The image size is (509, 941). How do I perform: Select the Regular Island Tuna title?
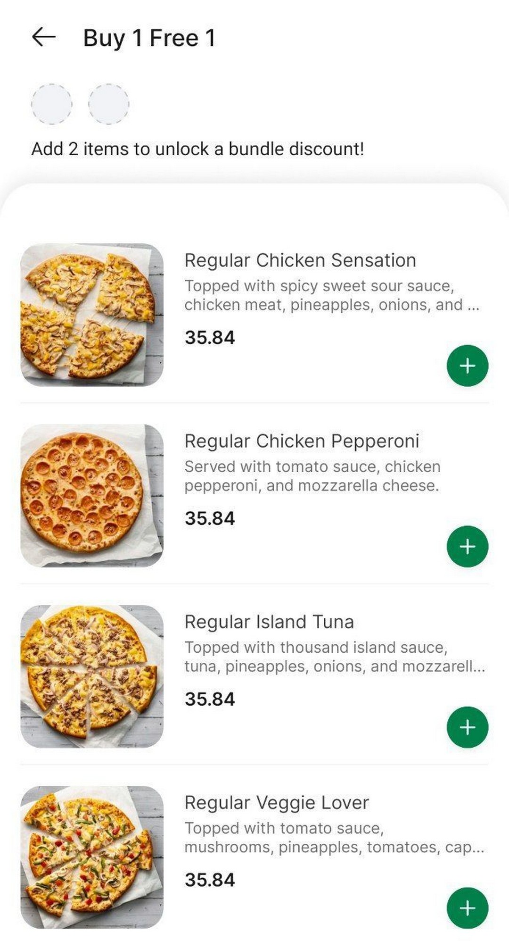tap(269, 622)
